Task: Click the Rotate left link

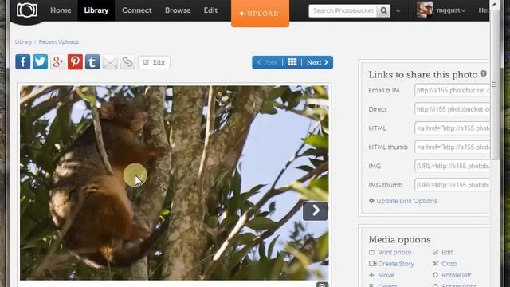Action: coord(457,275)
